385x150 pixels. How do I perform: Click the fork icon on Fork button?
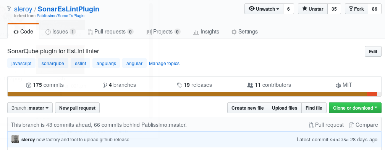351,8
